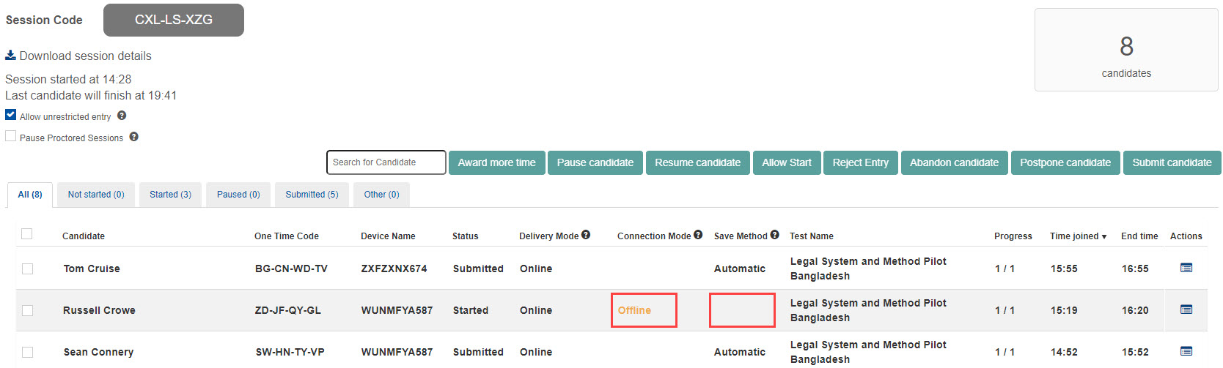Select Sean Connery row checkbox
Viewport: 1223px width, 368px height.
tap(27, 352)
